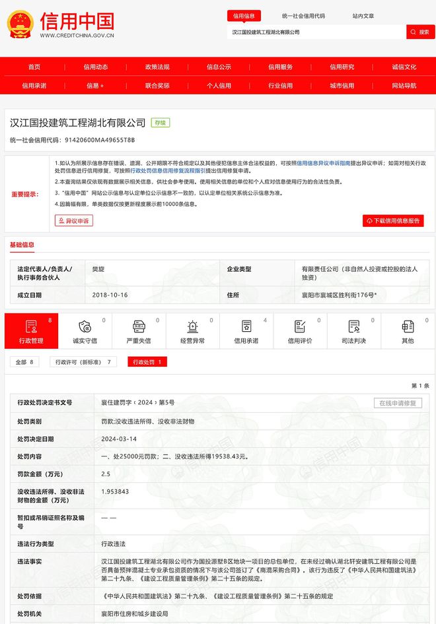This screenshot has width=436, height=624.
Task: Click fine amount value 2.5
Action: click(x=106, y=474)
